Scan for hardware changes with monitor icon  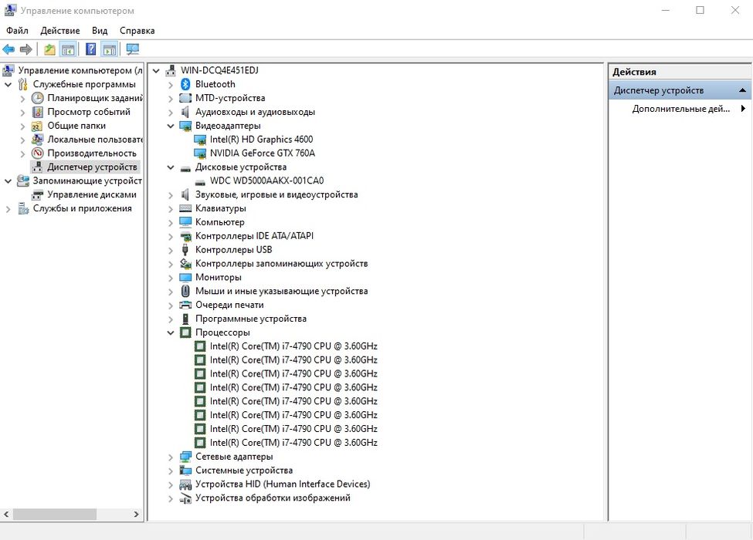[x=133, y=49]
